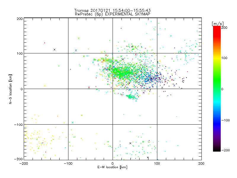The image size is (237, 178).
Task: Click the colorbar label '-200'
Action: 225,150
